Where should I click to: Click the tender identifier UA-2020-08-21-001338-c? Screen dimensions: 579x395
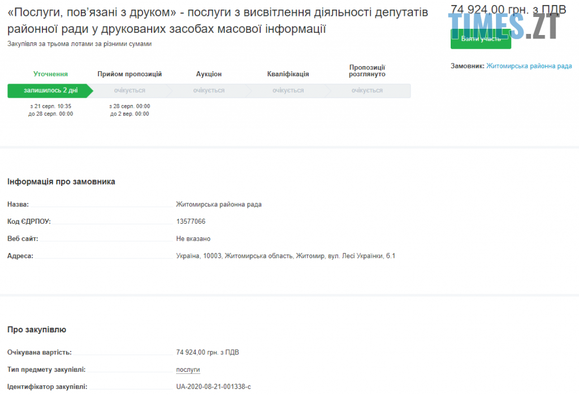click(x=213, y=387)
